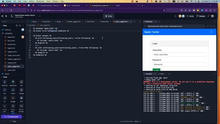Image resolution: width=220 pixels, height=124 pixels.
Task: Click the Help link
Action: point(13,121)
